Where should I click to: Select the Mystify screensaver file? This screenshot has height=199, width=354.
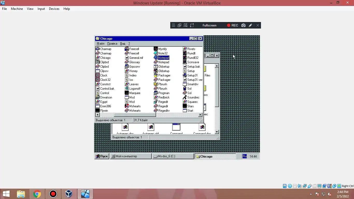click(160, 49)
